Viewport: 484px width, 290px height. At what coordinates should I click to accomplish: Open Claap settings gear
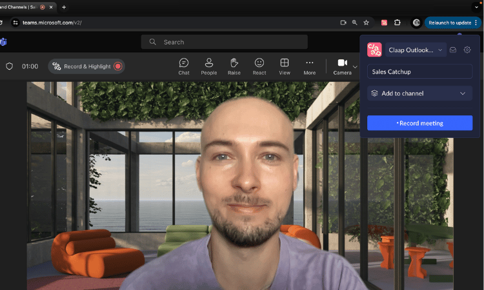[467, 50]
